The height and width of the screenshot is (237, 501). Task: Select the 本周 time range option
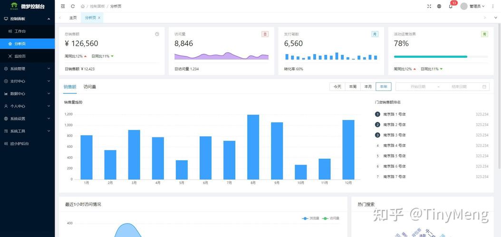click(352, 87)
